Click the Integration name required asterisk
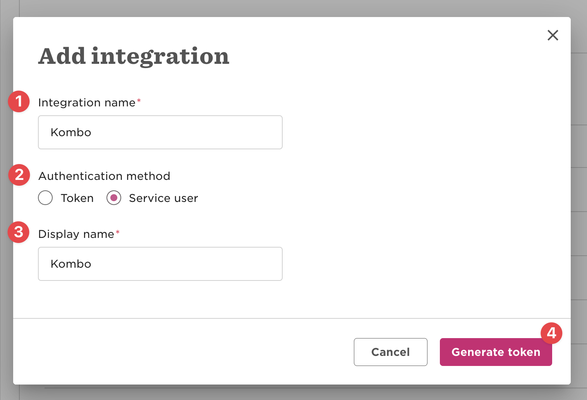This screenshot has width=587, height=400. click(139, 101)
